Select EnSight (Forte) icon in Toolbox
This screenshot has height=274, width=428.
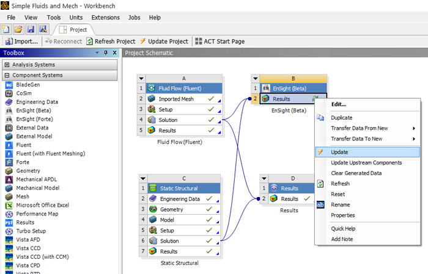coord(9,119)
